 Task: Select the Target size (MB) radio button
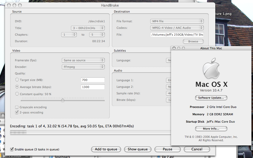[x=17, y=80]
